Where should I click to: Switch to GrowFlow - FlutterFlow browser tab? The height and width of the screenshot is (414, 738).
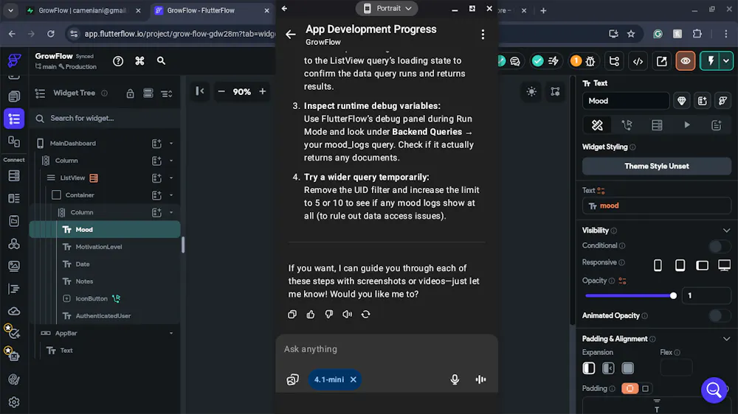click(x=213, y=10)
